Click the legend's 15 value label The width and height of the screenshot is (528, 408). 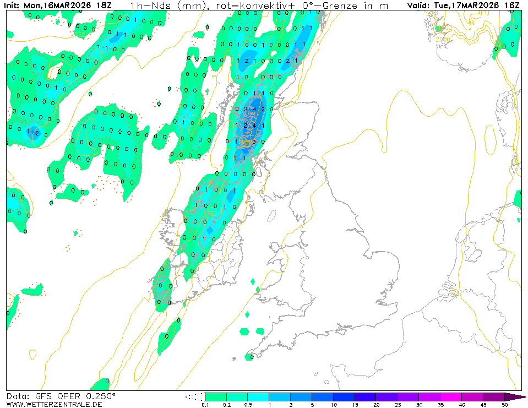(x=355, y=405)
